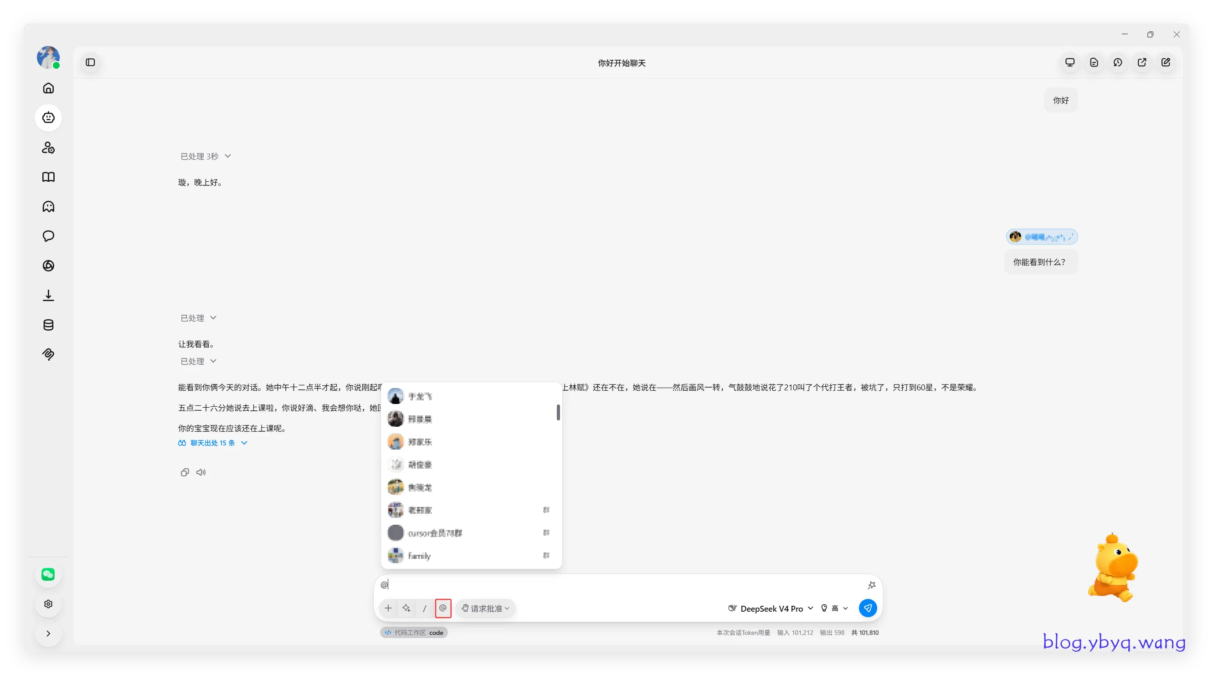Select first contact in mention list

471,396
